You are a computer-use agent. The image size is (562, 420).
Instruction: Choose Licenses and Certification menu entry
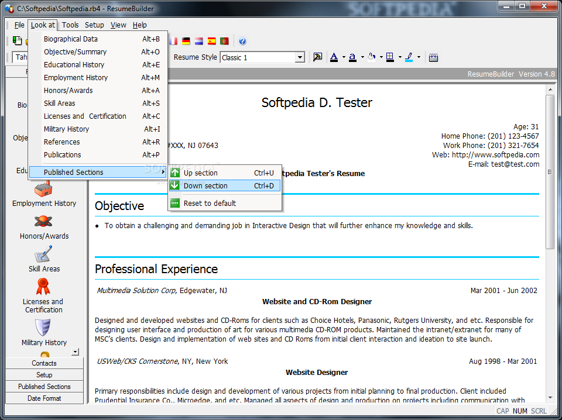98,116
